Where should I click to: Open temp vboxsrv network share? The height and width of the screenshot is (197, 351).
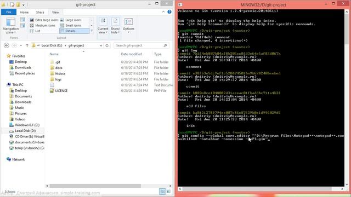point(29,148)
